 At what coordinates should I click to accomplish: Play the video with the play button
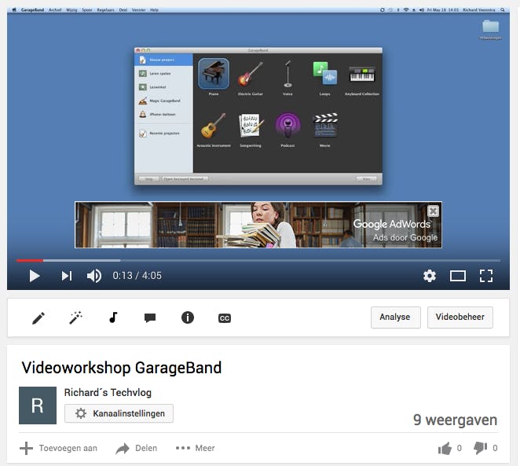click(34, 276)
